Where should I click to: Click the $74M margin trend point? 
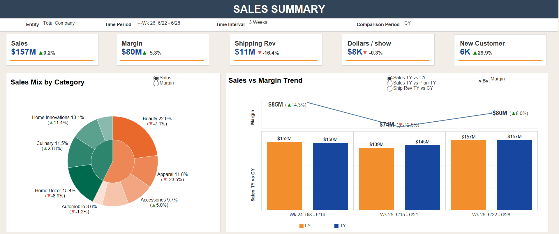(399, 127)
